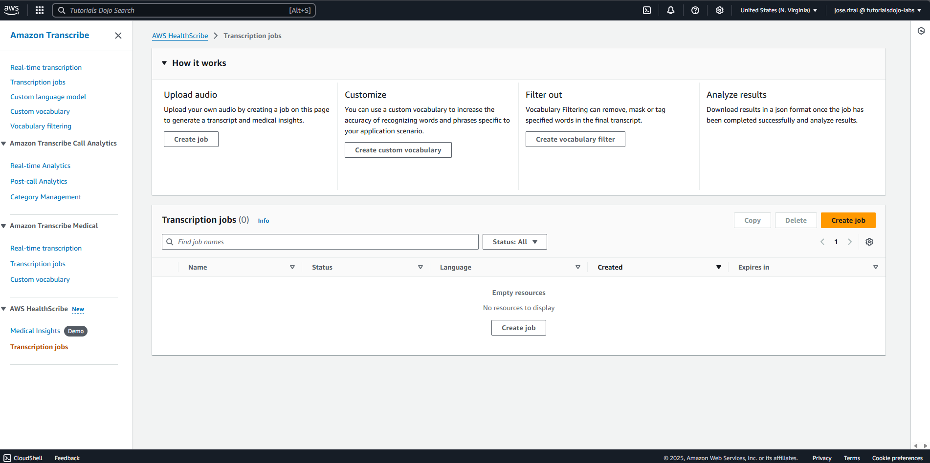
Task: Open the jose.rizal account menu
Action: click(x=877, y=10)
